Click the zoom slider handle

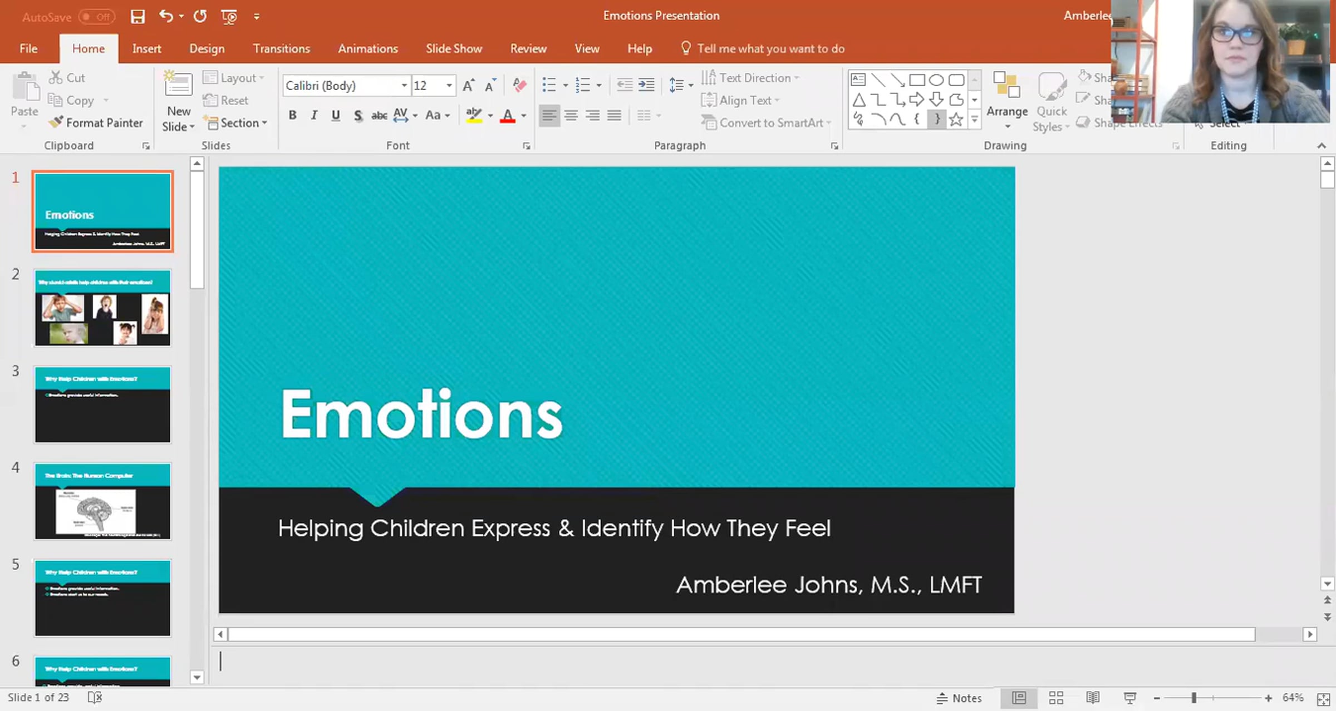1193,698
